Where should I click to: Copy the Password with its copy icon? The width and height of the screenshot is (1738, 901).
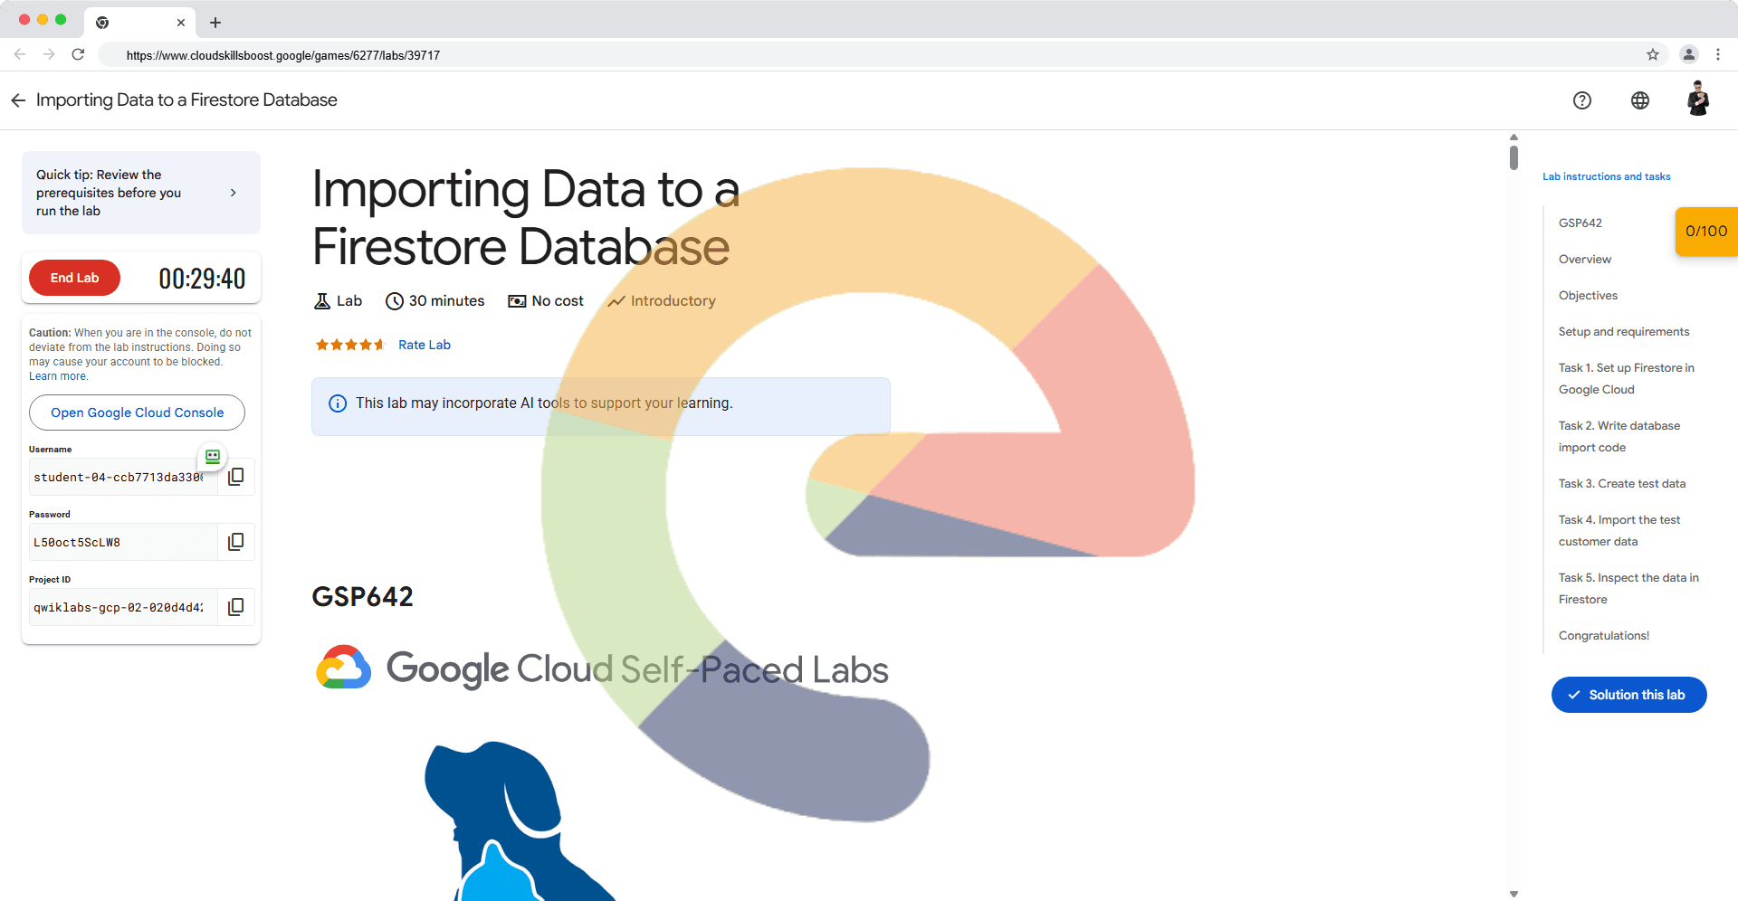[235, 542]
